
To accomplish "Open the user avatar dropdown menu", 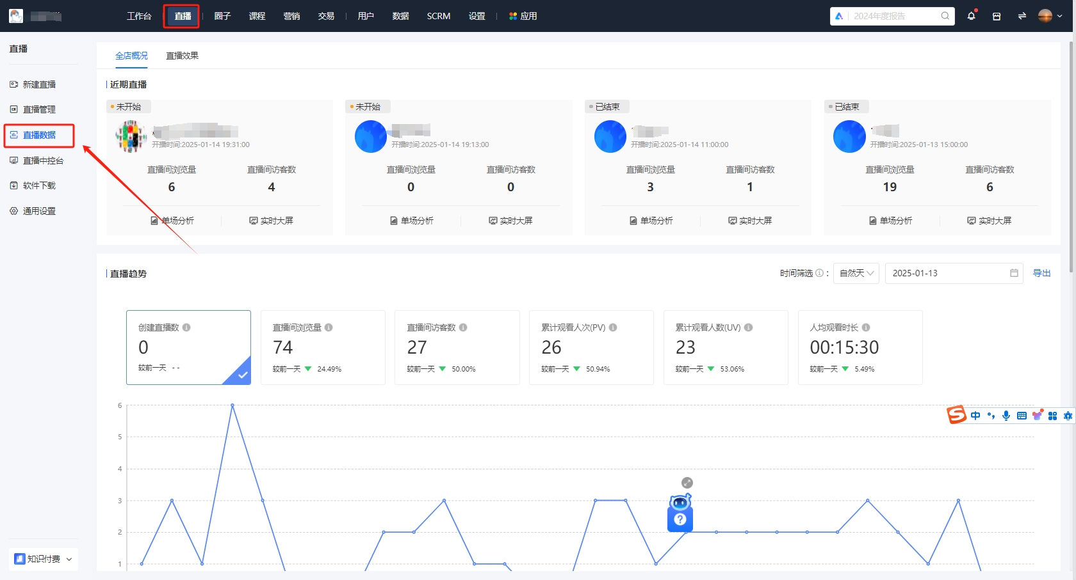I will pyautogui.click(x=1050, y=16).
